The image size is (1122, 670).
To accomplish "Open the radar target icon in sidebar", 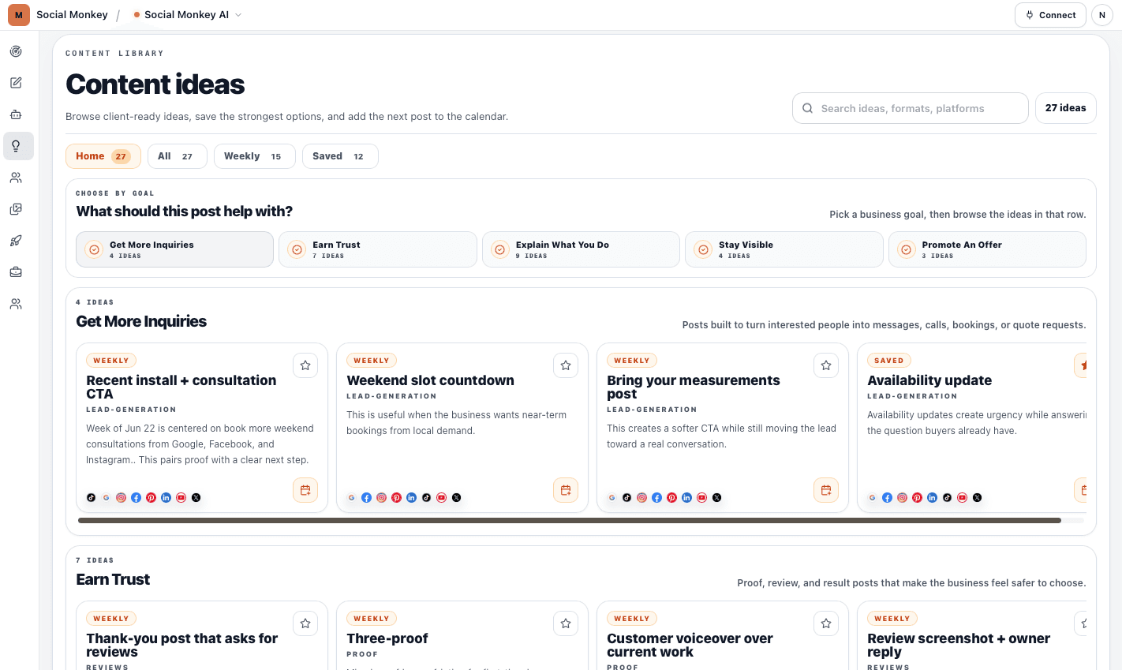I will tap(16, 51).
